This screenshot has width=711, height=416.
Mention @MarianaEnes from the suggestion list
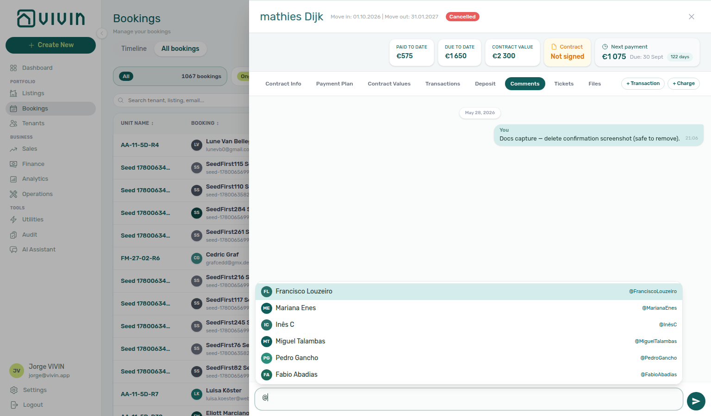[469, 308]
